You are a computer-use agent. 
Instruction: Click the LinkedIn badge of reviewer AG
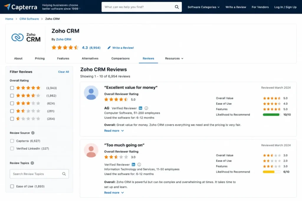pos(140,108)
